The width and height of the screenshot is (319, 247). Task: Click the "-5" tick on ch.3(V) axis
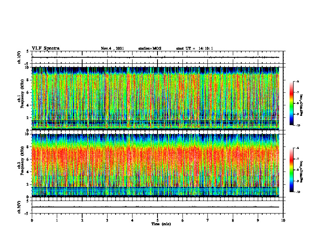tap(27, 214)
